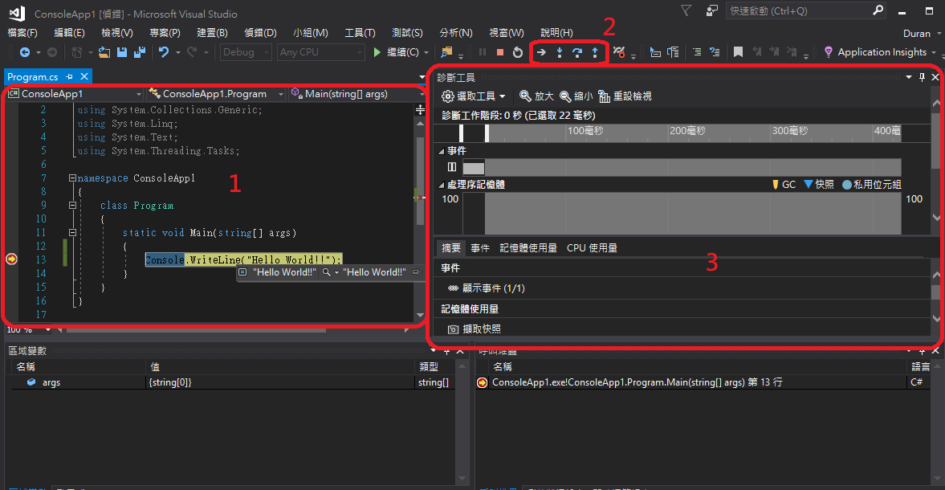Click the Send Feedback icon in title bar
This screenshot has height=490, width=945.
coord(712,10)
